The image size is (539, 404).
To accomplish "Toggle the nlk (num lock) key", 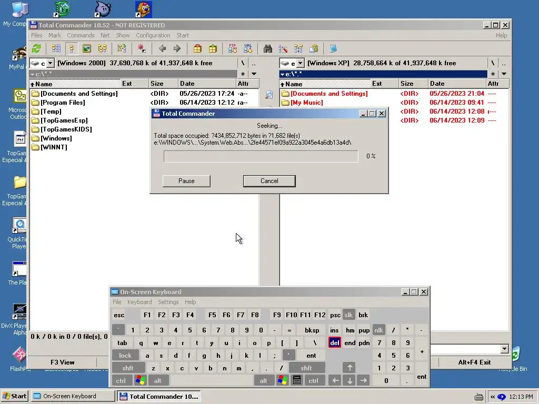I will pyautogui.click(x=378, y=330).
